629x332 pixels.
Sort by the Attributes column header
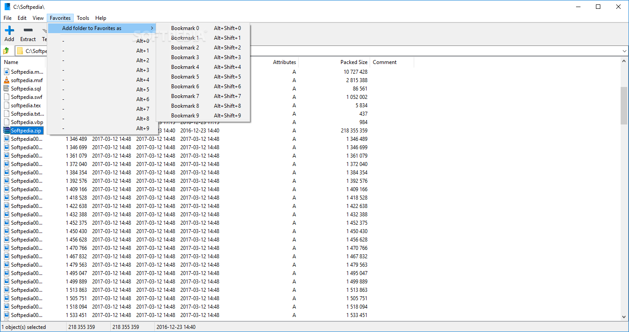click(x=285, y=62)
